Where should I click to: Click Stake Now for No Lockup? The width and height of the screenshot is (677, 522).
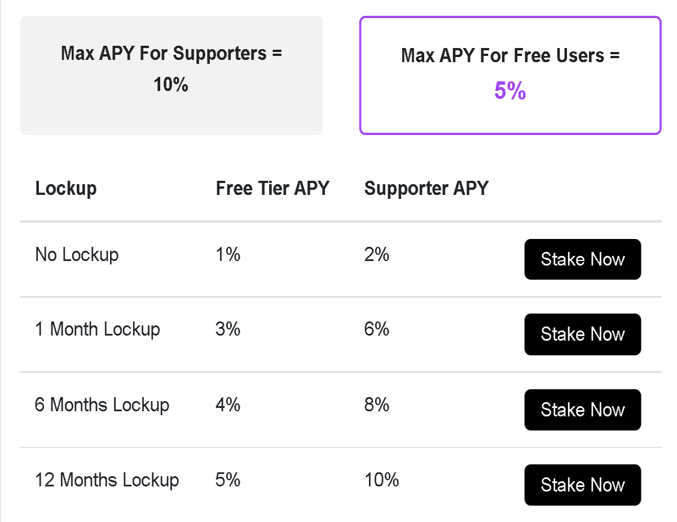[x=583, y=259]
